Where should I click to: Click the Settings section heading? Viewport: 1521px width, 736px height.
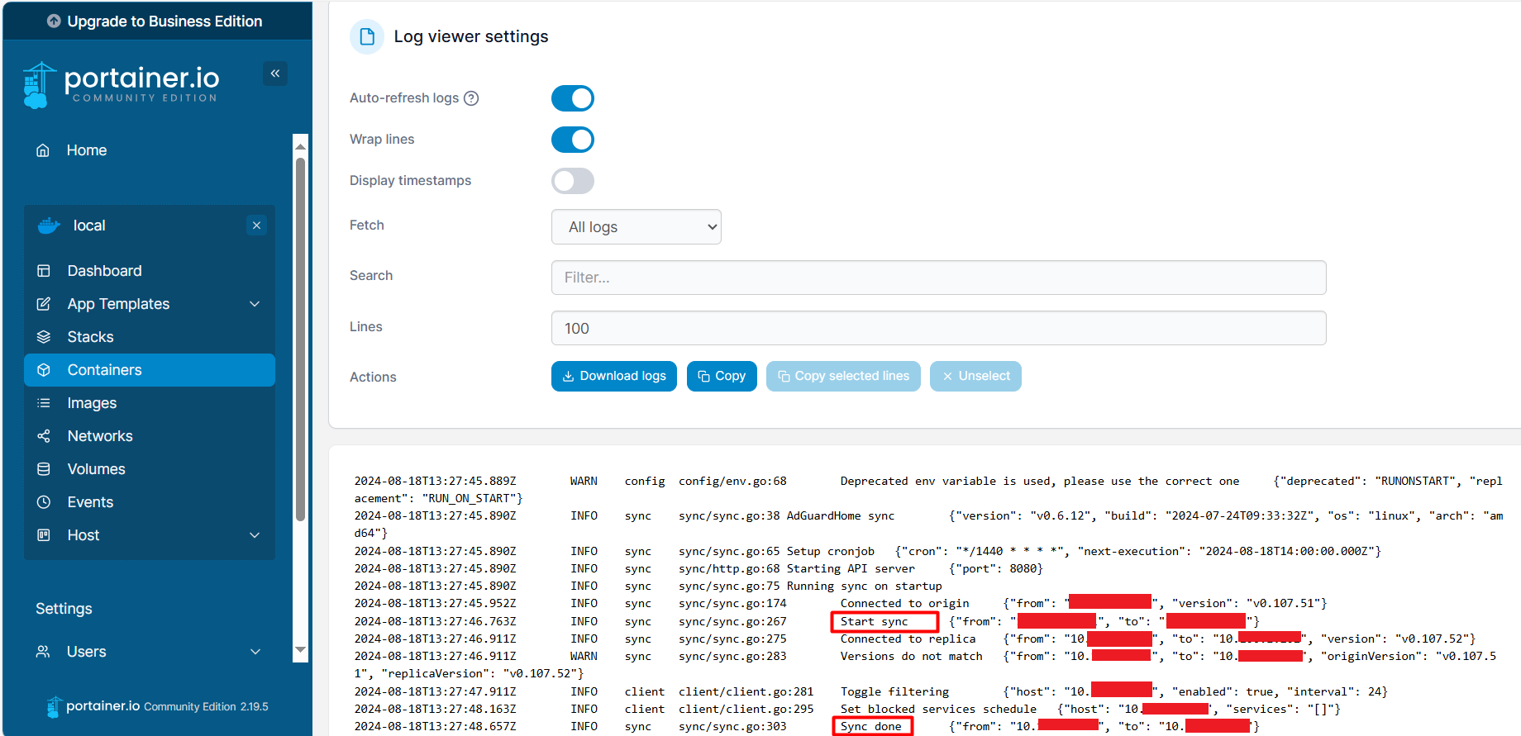coord(64,609)
